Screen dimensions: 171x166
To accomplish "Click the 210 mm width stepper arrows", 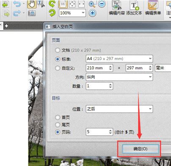I will [110, 68].
